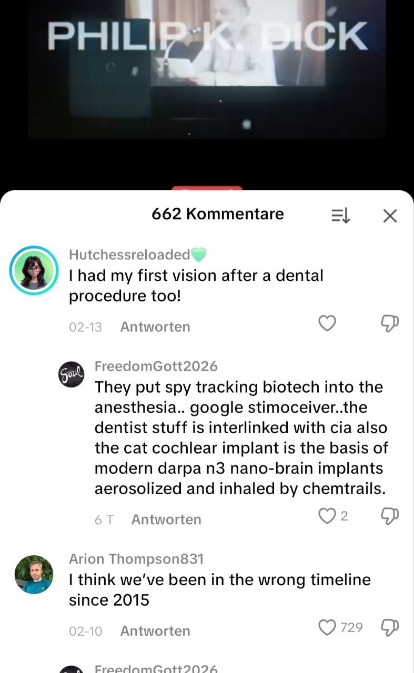Dislike Arion Thompson831's wrong timeline comment
This screenshot has width=414, height=673.
click(390, 627)
